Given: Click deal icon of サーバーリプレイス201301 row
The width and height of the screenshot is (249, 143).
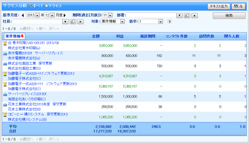Looking at the screenshot, I should 5,94.
